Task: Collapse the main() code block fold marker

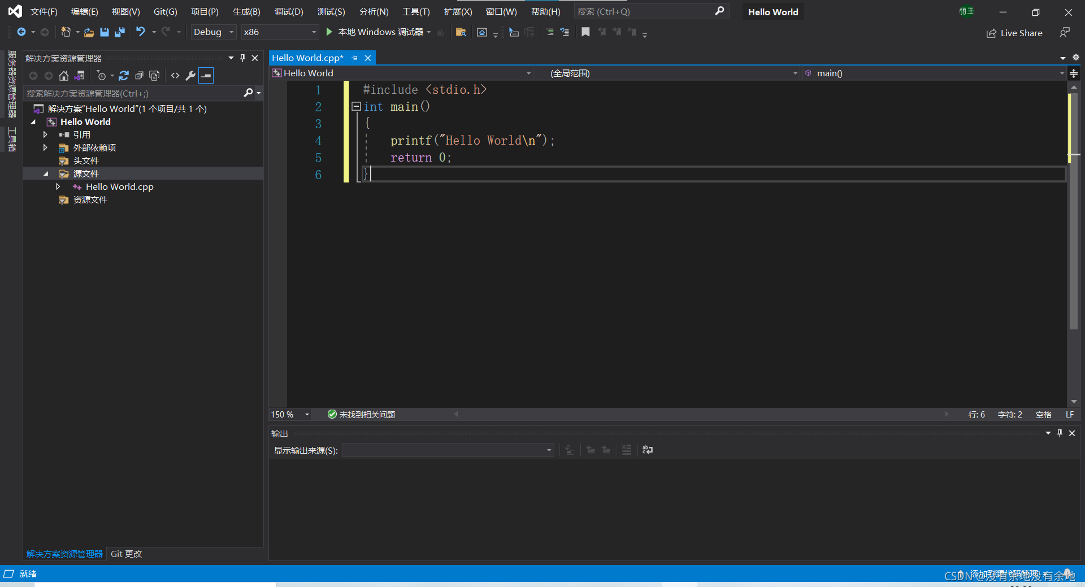Action: pos(356,106)
